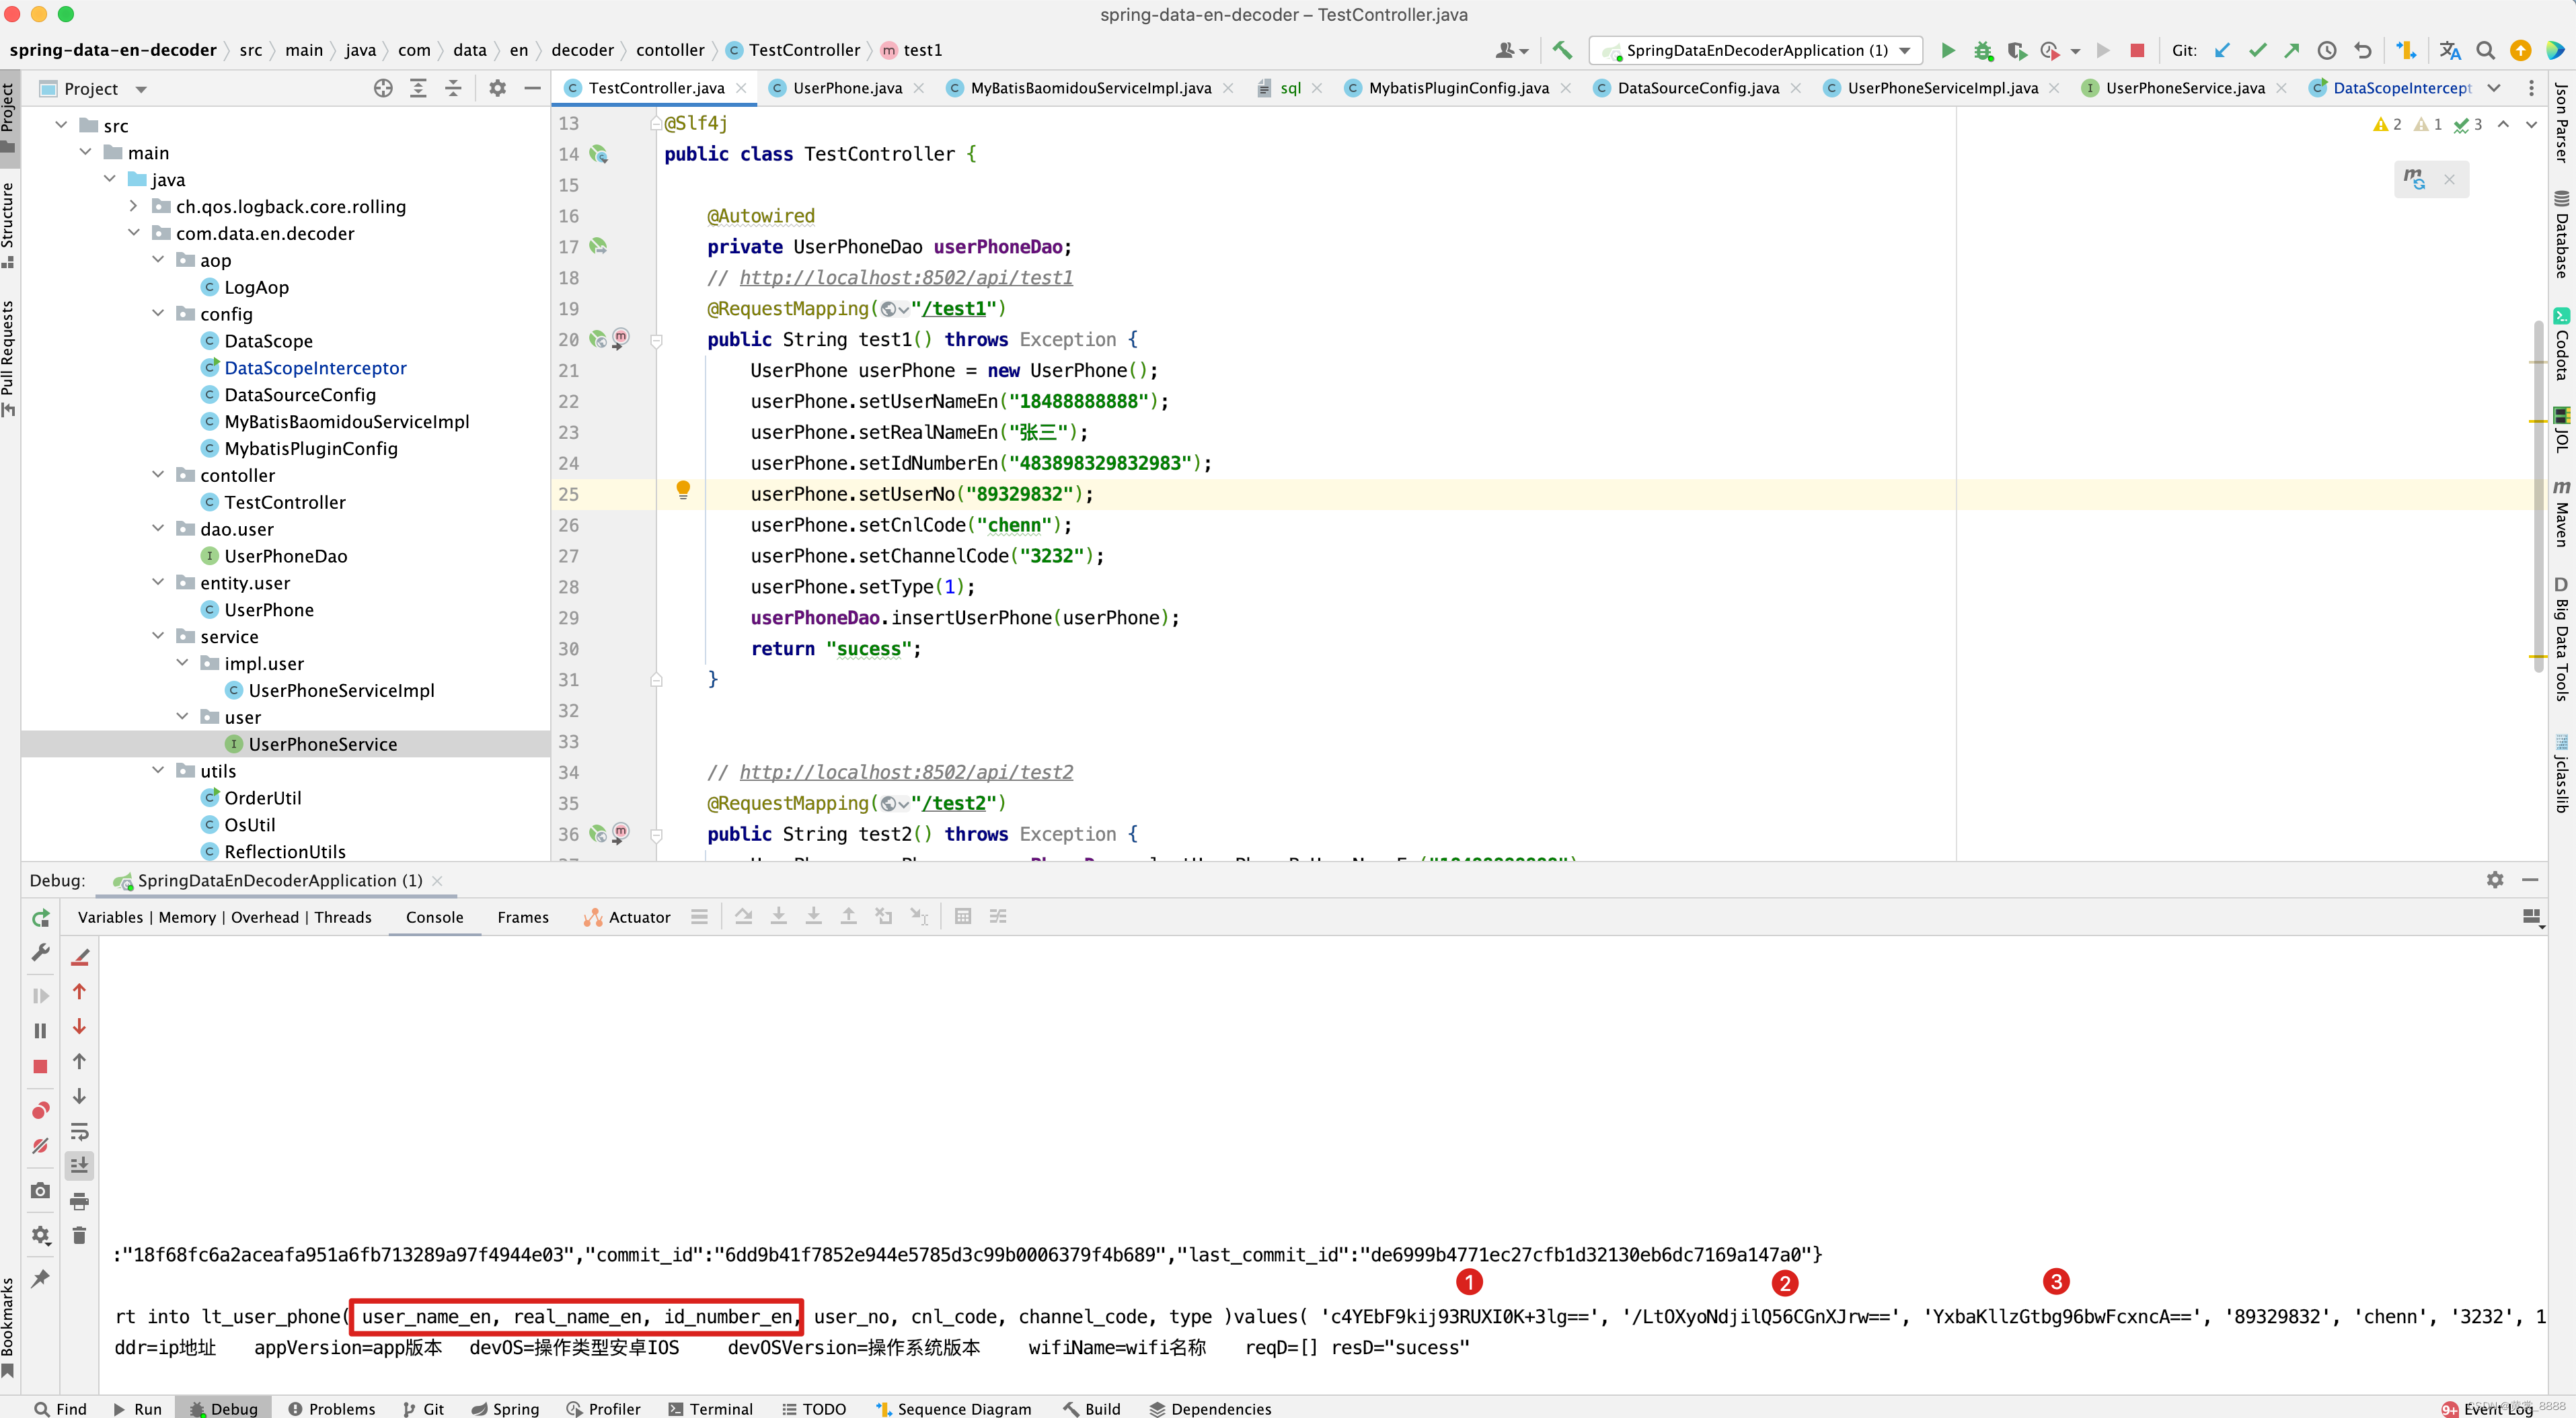This screenshot has height=1418, width=2576.
Task: Collapse all nodes in the Project panel
Action: click(453, 88)
